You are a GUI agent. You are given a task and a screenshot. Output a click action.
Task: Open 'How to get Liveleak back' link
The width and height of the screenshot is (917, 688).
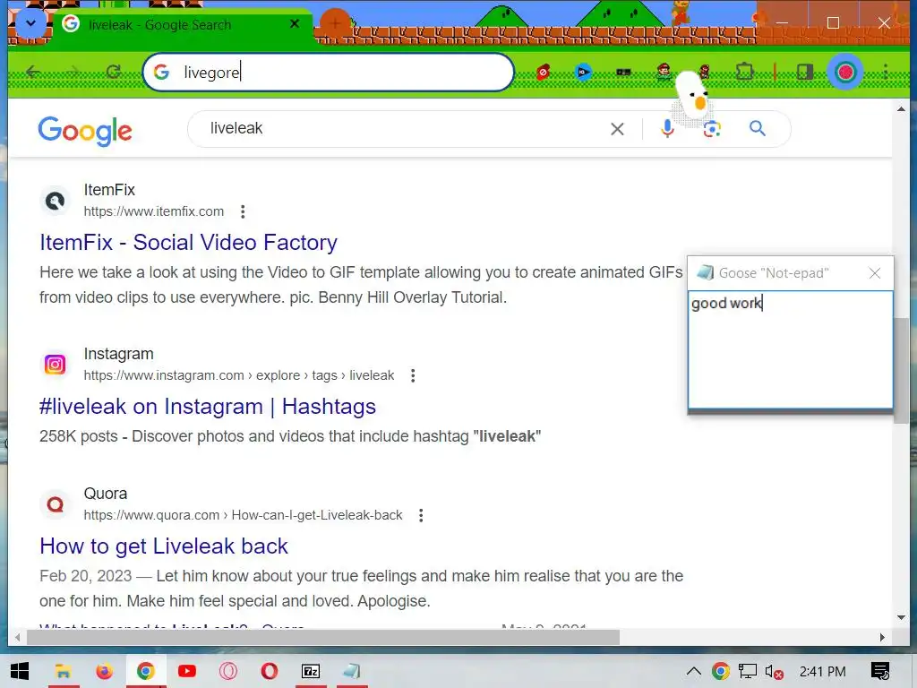[164, 546]
